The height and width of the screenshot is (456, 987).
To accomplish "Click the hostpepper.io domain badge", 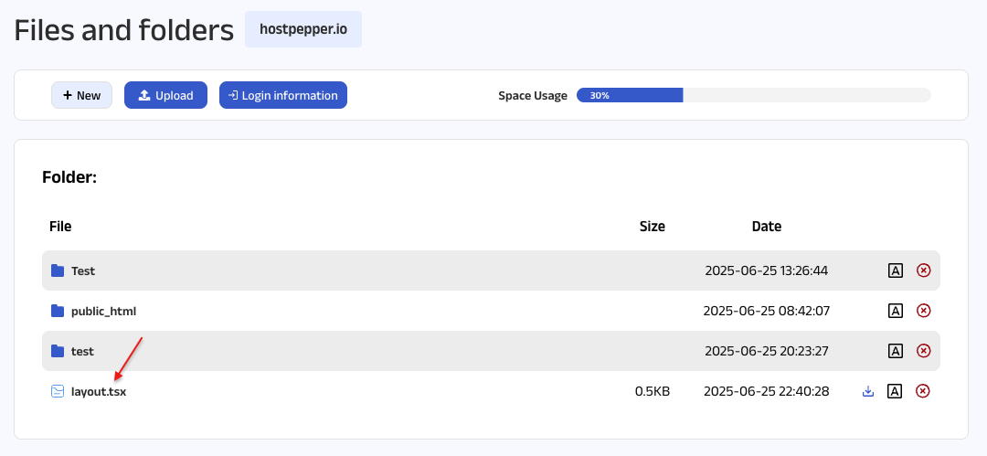I will [x=302, y=29].
